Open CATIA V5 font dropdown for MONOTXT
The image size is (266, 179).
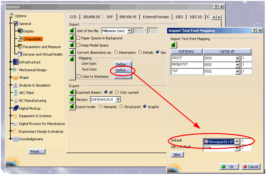tap(238, 65)
